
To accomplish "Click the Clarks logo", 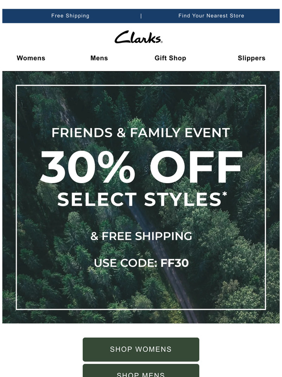I will click(x=138, y=37).
